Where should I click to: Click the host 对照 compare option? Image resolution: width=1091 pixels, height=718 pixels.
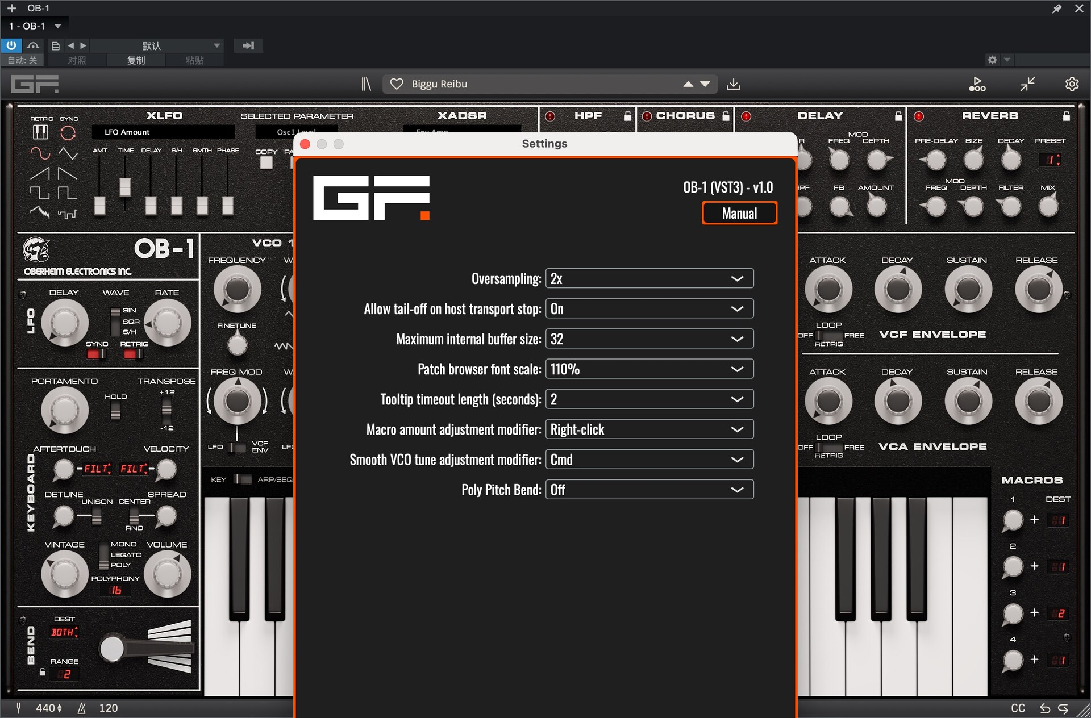(x=77, y=60)
